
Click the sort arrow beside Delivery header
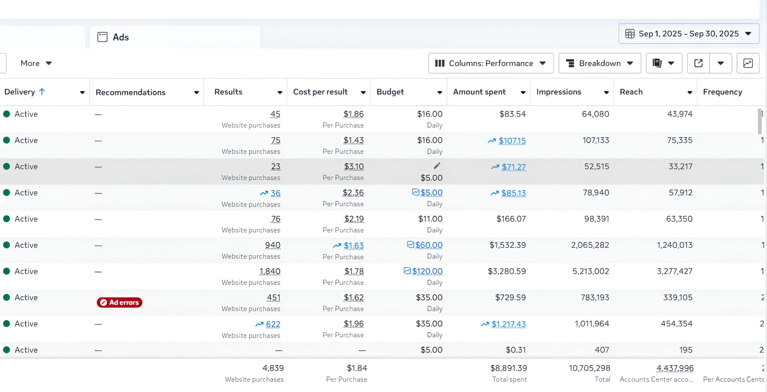coord(42,92)
